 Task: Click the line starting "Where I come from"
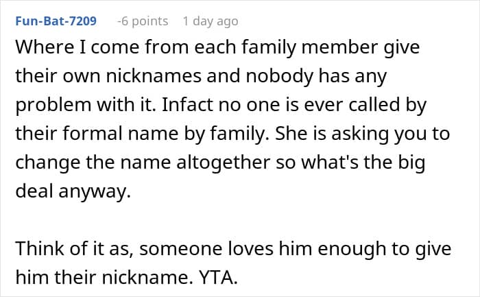[x=216, y=50]
